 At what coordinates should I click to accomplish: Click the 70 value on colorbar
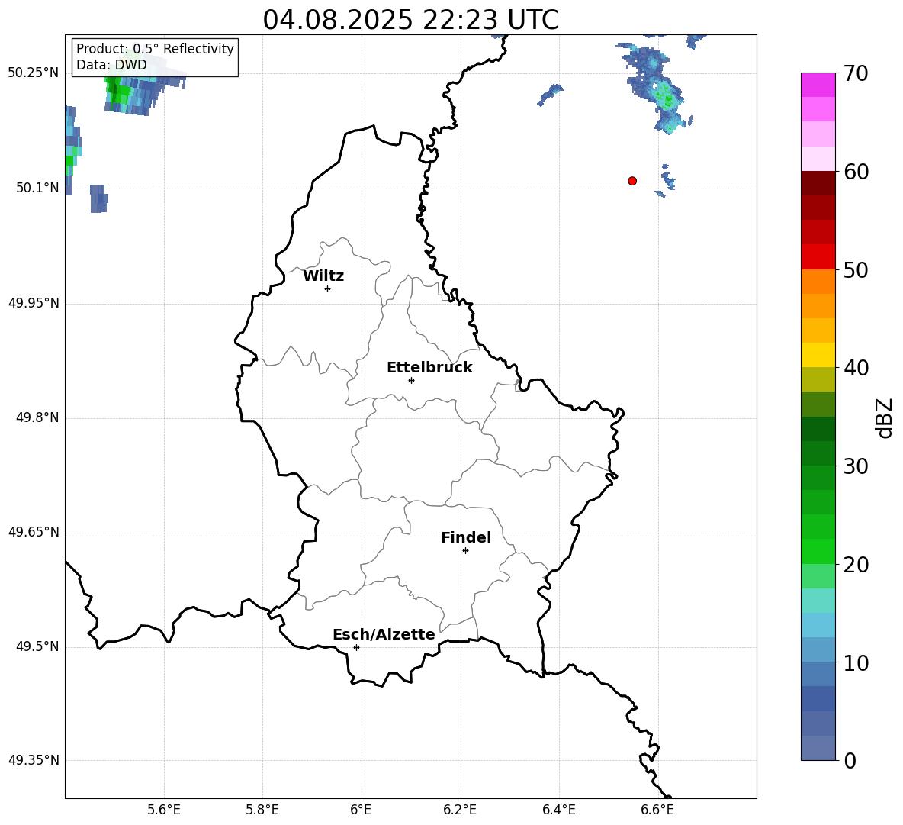coord(856,73)
